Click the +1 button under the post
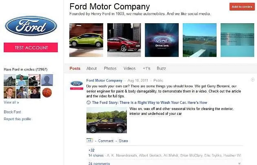 click(89, 141)
